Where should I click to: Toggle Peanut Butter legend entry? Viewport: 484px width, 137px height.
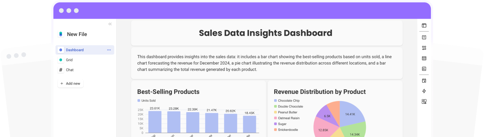[x=286, y=112]
